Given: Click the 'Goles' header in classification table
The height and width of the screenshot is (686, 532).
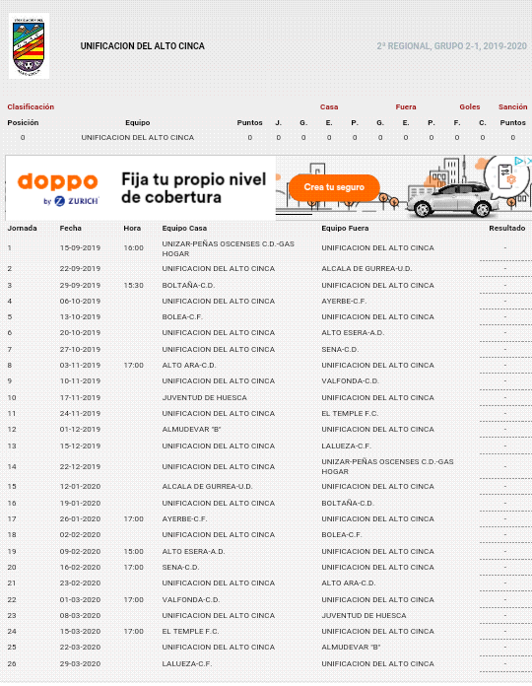Looking at the screenshot, I should click(470, 106).
